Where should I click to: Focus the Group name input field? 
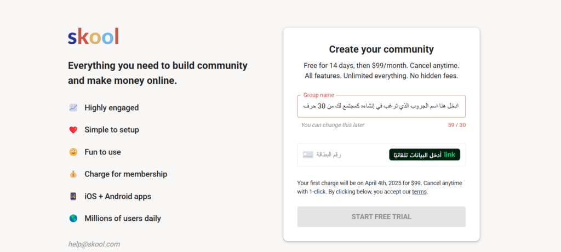coord(381,106)
